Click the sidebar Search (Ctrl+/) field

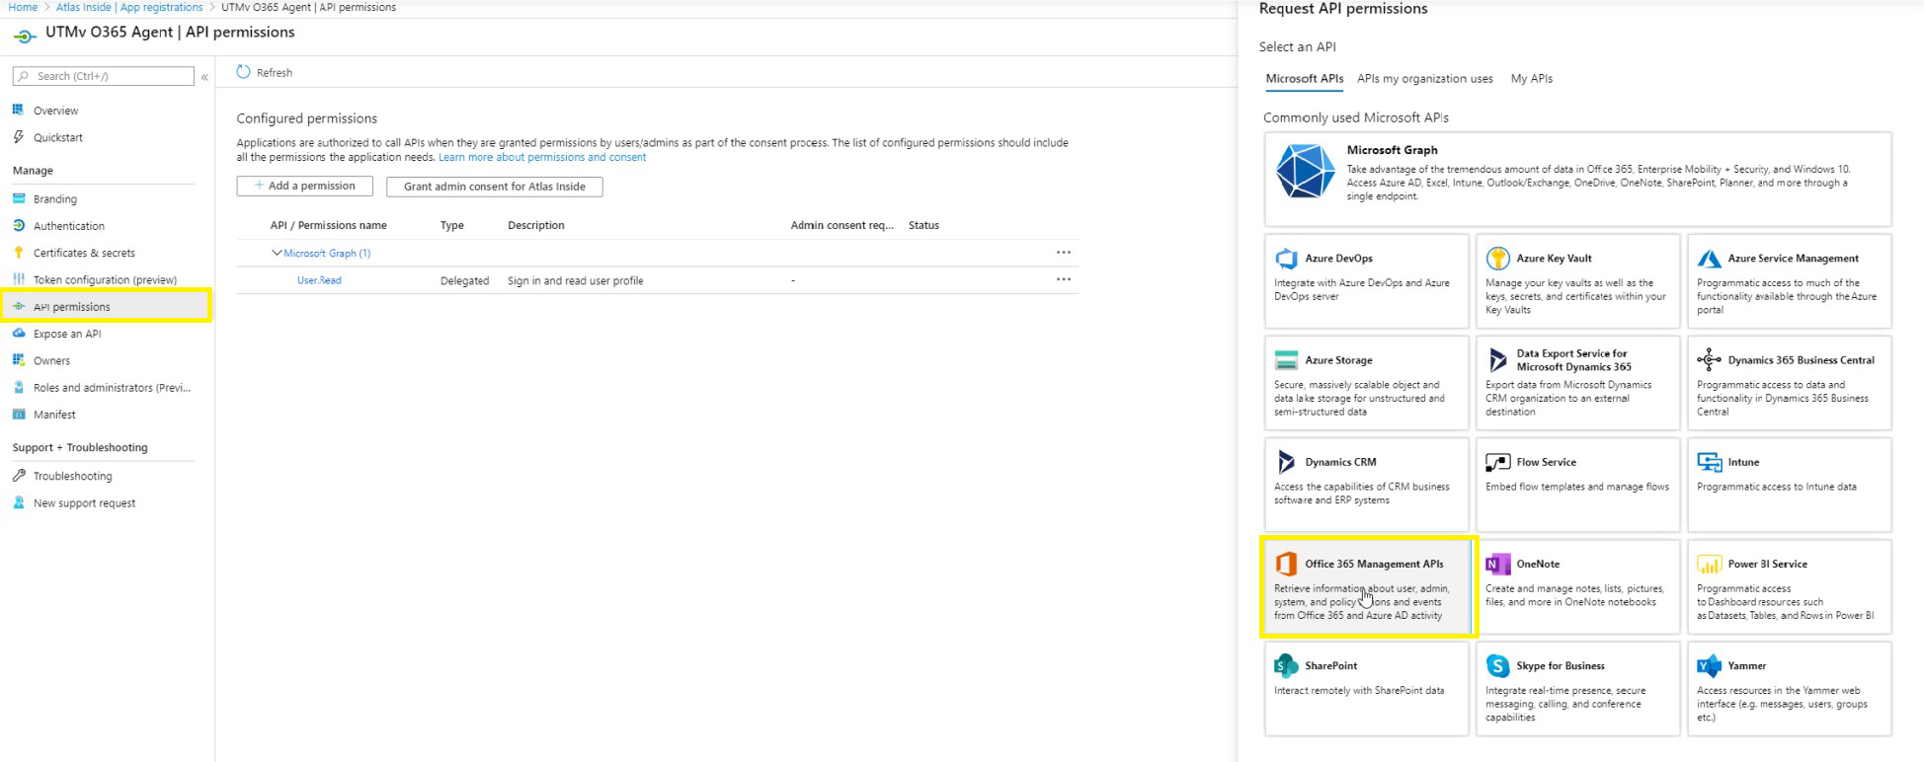104,76
